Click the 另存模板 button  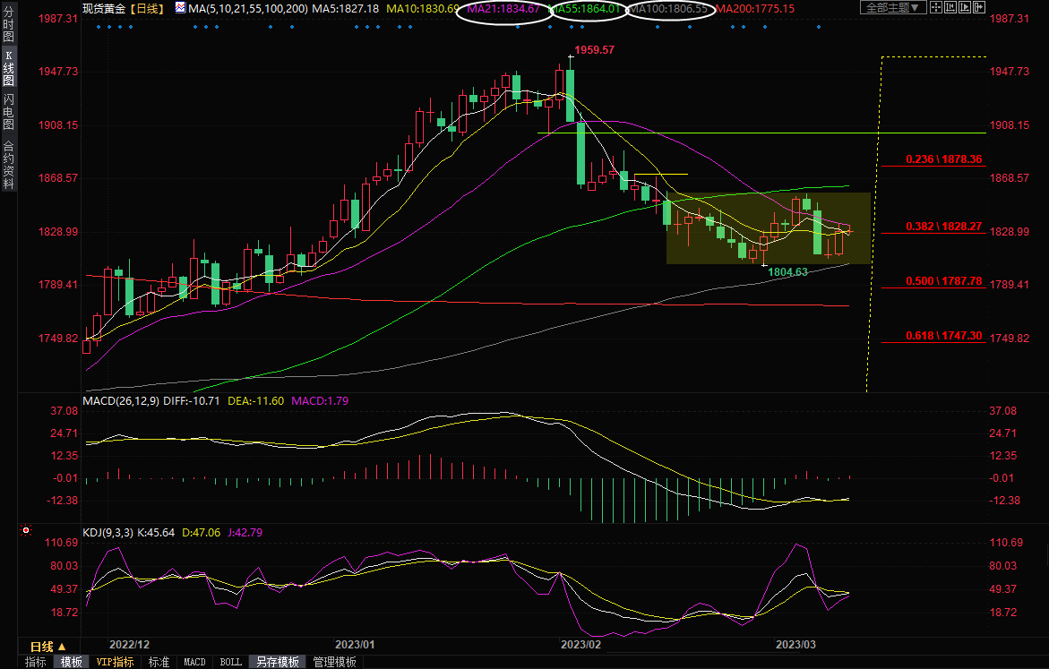(278, 662)
